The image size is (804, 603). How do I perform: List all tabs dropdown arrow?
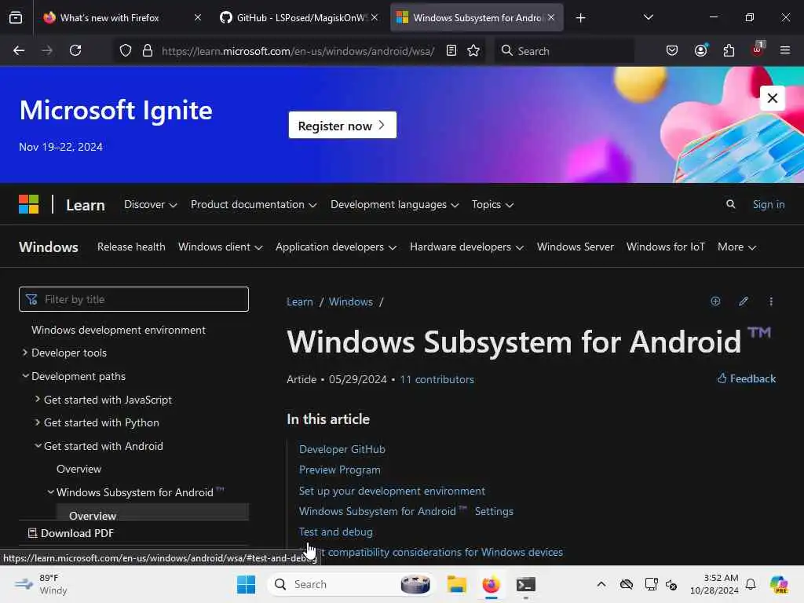[648, 17]
